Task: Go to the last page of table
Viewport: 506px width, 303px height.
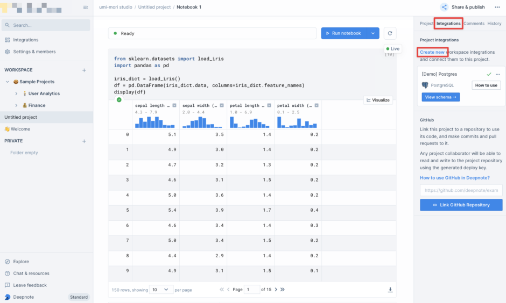Action: click(283, 290)
